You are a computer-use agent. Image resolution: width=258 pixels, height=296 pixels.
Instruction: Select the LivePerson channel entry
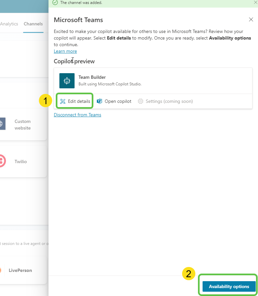[x=20, y=270]
